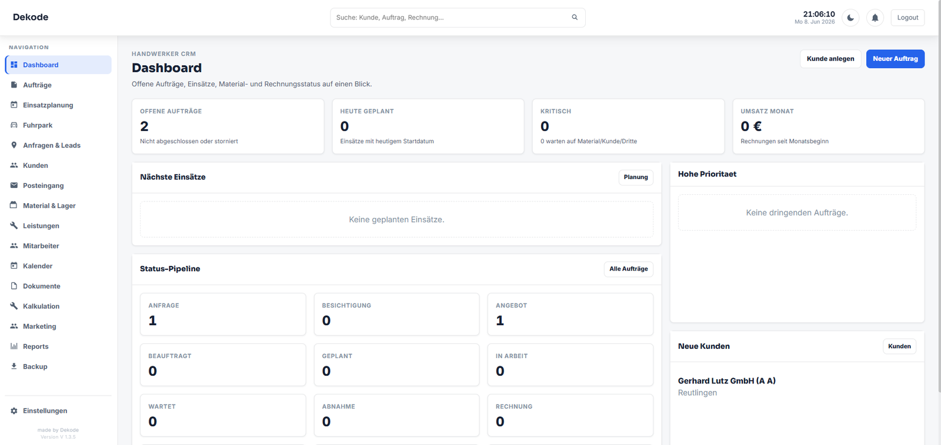The image size is (941, 445).
Task: Select the Anfrage pipeline tile
Action: tap(223, 314)
